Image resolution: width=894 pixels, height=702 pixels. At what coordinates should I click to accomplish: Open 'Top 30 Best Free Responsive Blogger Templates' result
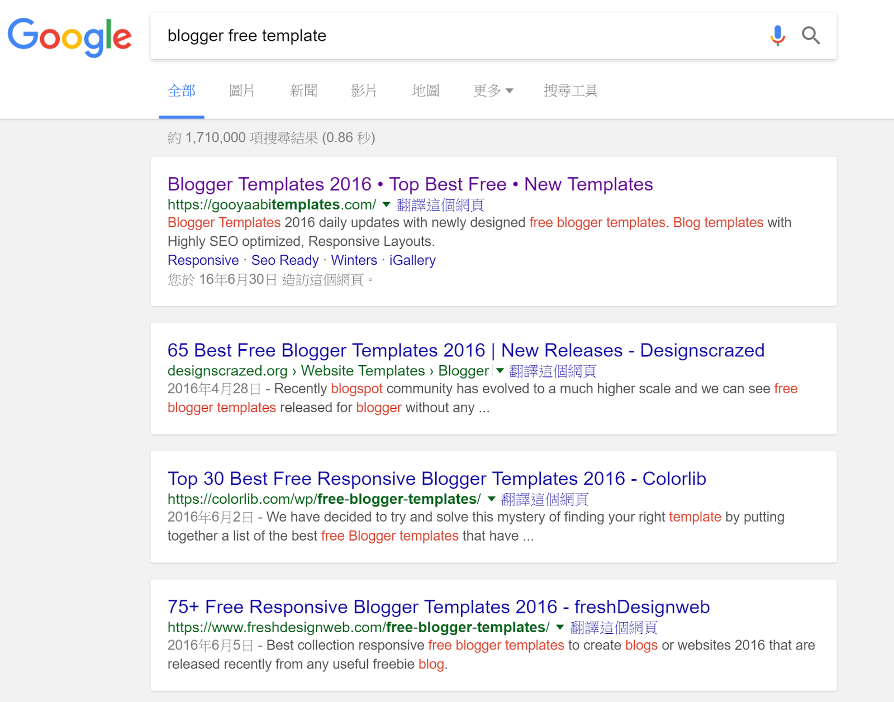[437, 479]
